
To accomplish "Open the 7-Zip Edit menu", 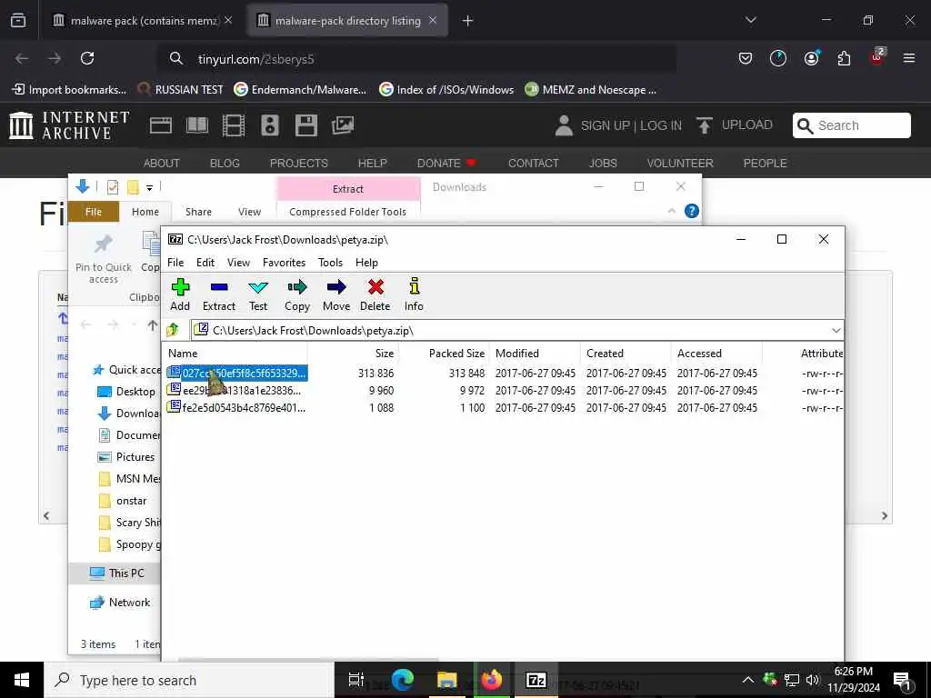I will point(205,263).
